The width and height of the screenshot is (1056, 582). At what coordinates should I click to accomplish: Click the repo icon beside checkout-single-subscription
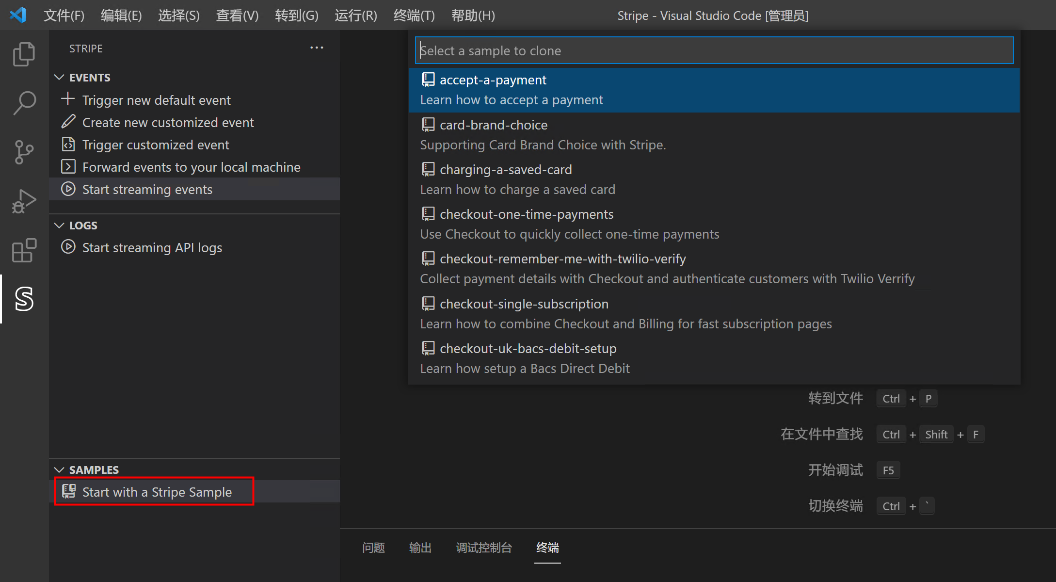pyautogui.click(x=428, y=304)
